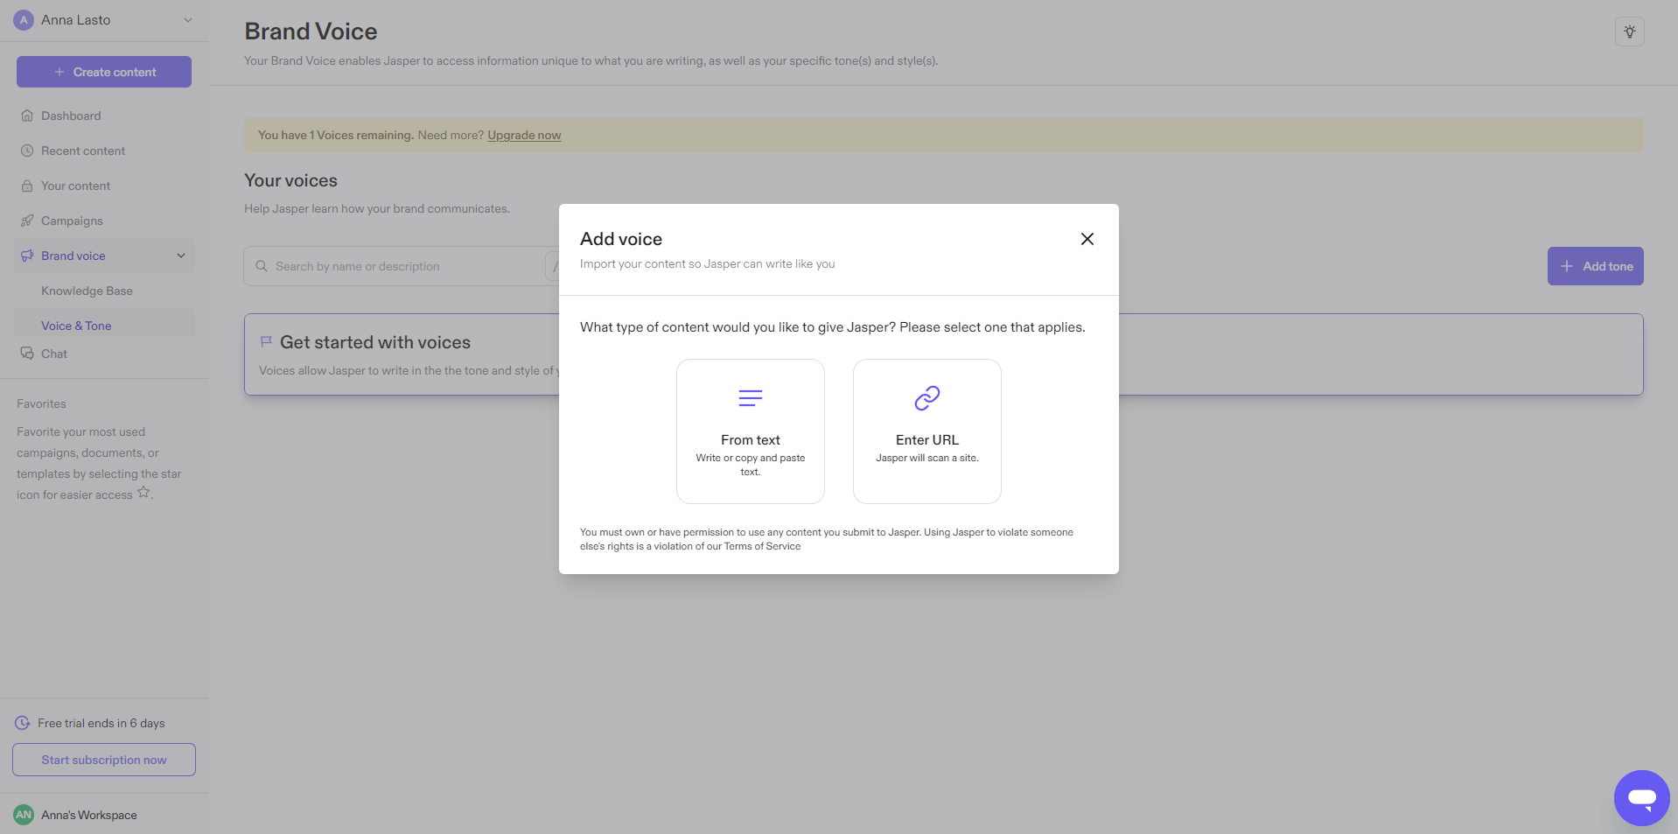Click the Add tone button
Image resolution: width=1678 pixels, height=834 pixels.
click(x=1595, y=266)
